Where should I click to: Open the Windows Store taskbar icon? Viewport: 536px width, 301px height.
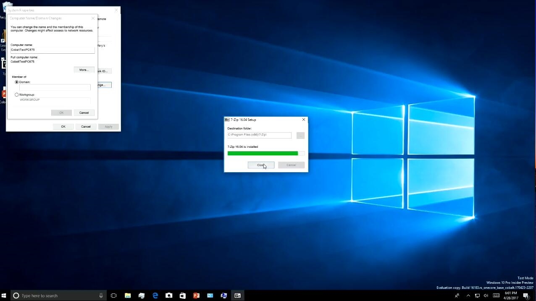click(x=182, y=296)
